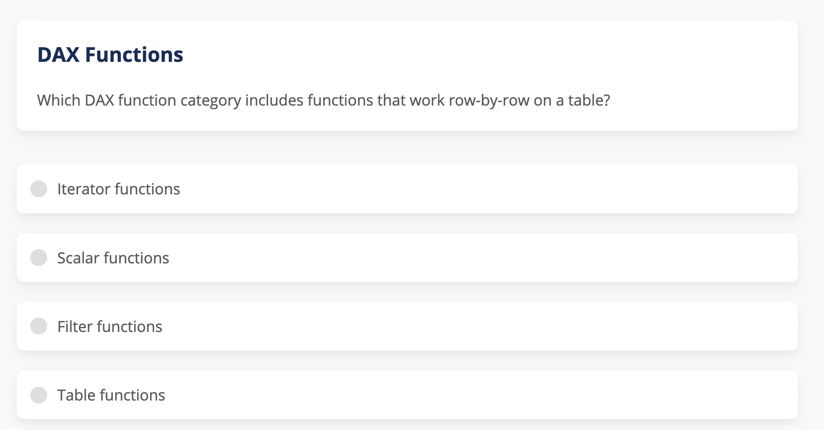Select the Scalar functions radio button
The height and width of the screenshot is (430, 824).
click(39, 258)
